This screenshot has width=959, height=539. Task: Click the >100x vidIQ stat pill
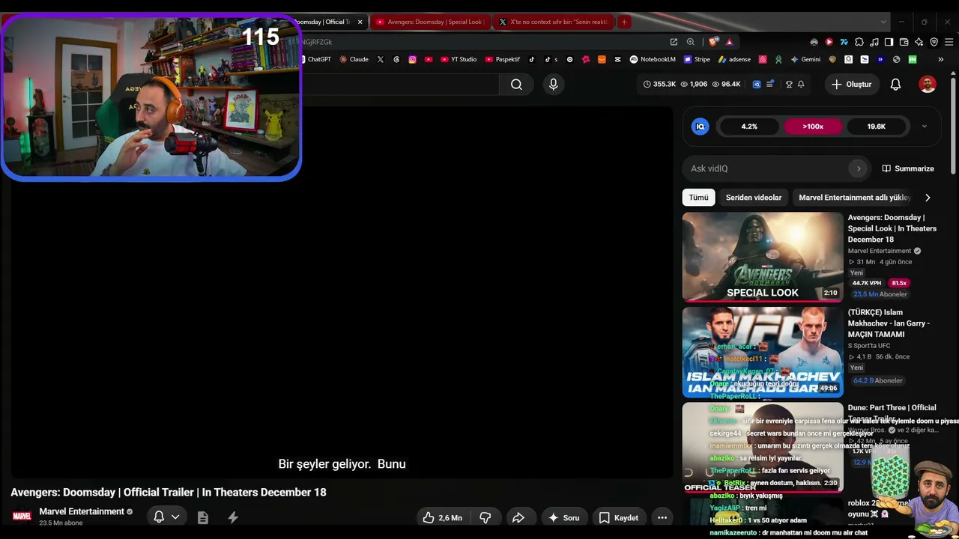813,127
